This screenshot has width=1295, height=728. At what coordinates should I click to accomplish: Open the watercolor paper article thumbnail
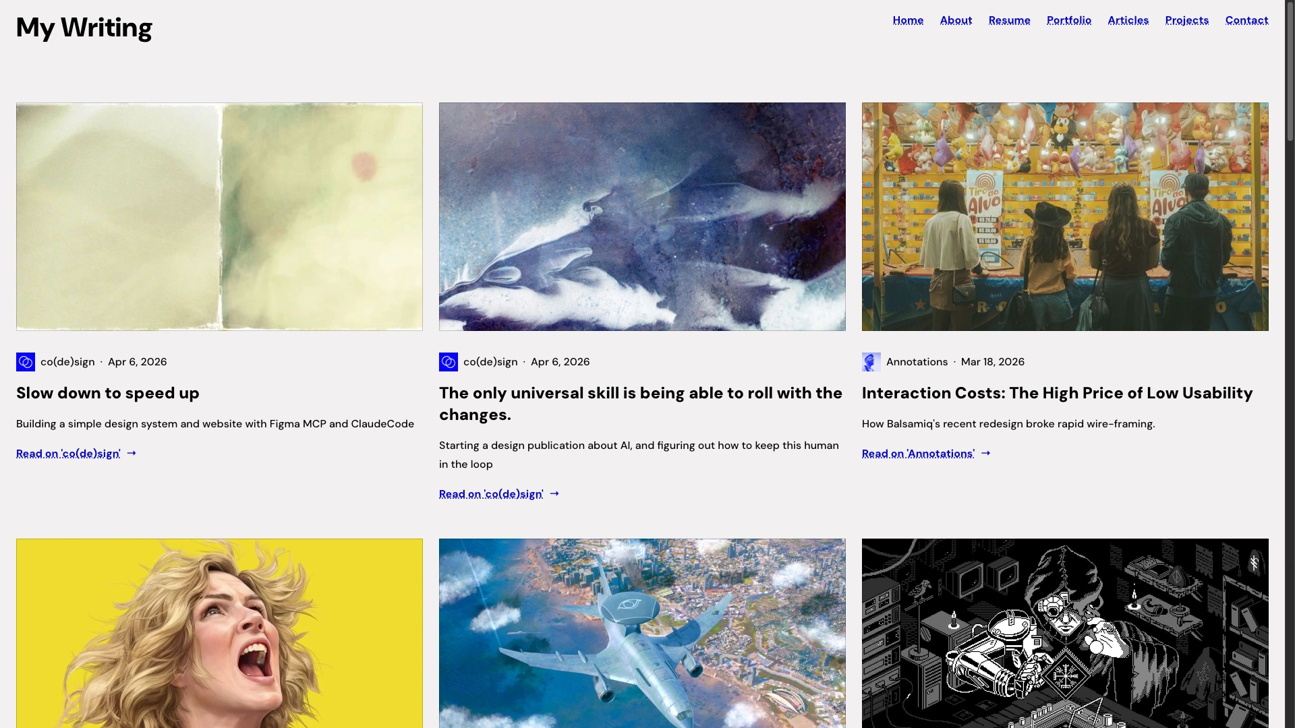point(219,216)
